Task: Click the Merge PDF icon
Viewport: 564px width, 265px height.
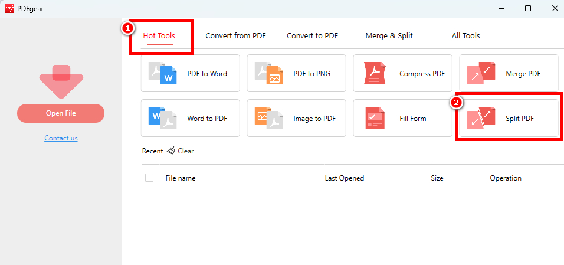Action: point(481,73)
